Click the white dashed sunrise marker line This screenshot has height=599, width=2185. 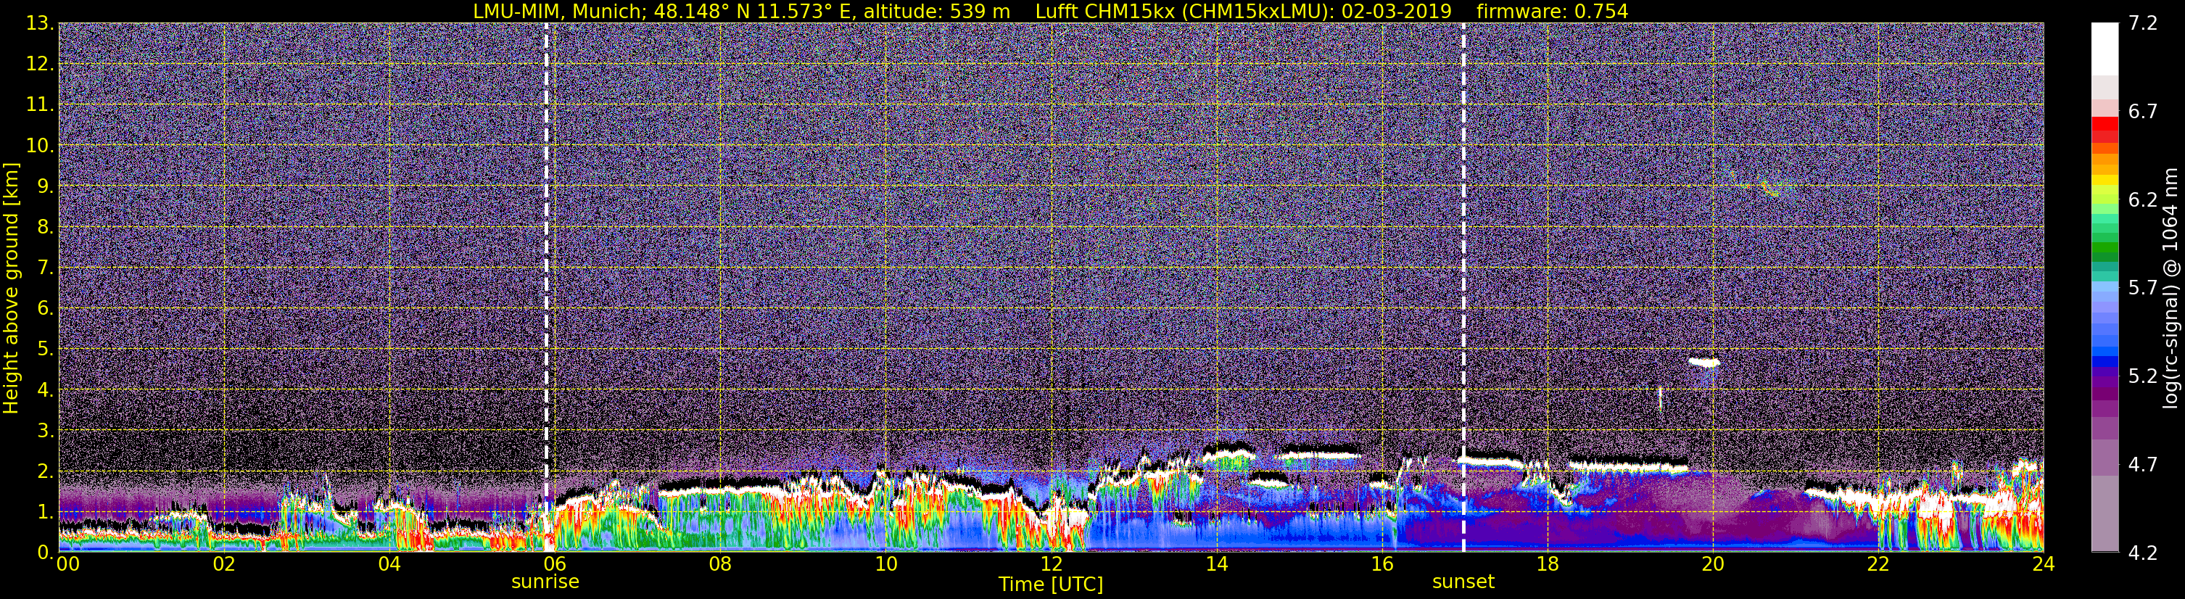(545, 288)
